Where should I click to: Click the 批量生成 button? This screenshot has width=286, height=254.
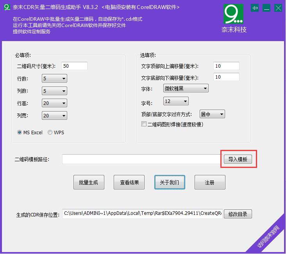pos(89,182)
